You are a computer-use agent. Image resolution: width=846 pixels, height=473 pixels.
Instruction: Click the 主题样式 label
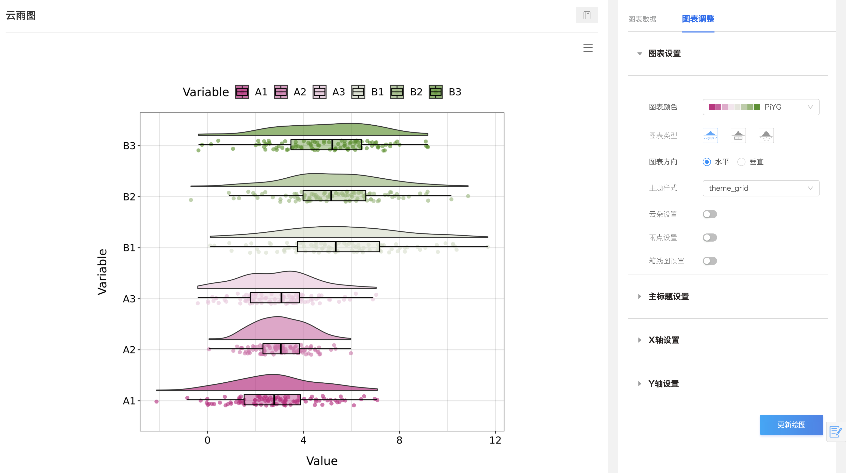[663, 188]
